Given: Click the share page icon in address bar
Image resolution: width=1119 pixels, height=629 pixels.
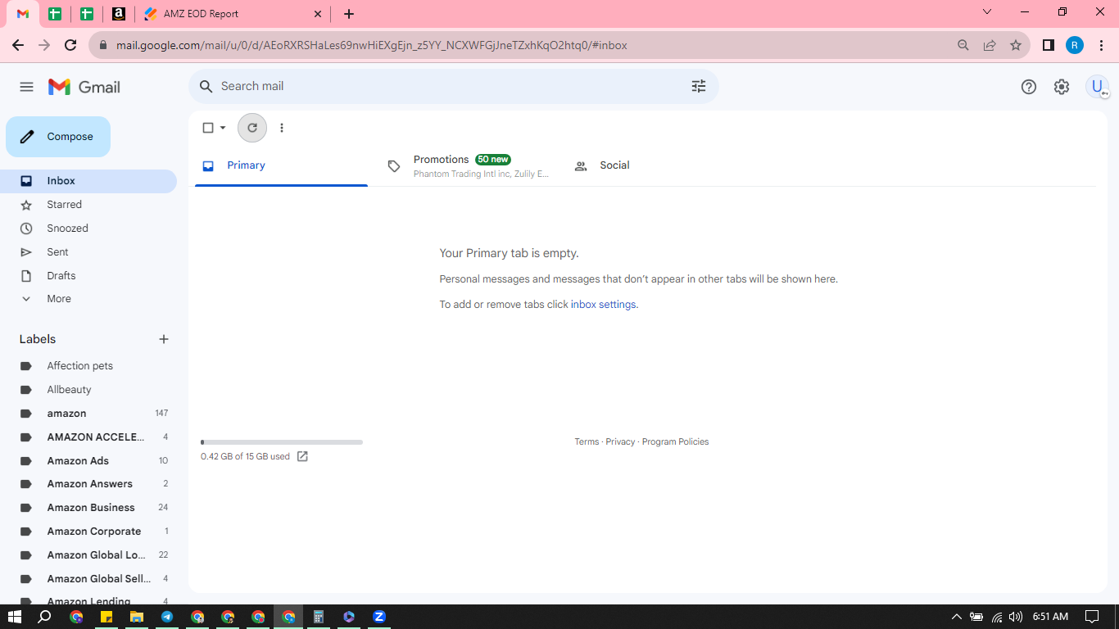Looking at the screenshot, I should point(990,45).
